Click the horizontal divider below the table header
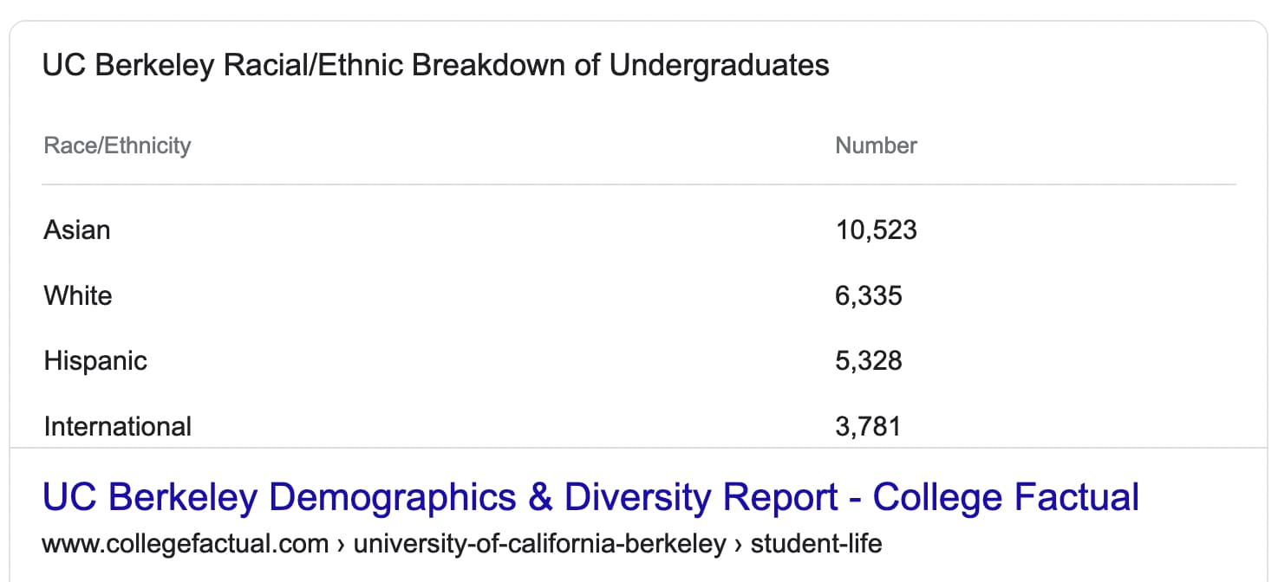1278x582 pixels. (639, 184)
